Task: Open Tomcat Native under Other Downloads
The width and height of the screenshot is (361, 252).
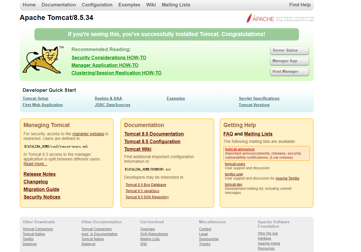Action: pos(34,234)
